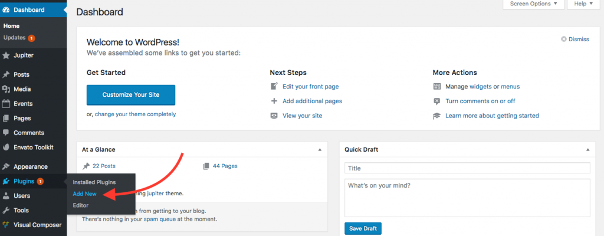
Task: Click the orange Plugins notification badge
Action: click(40, 181)
